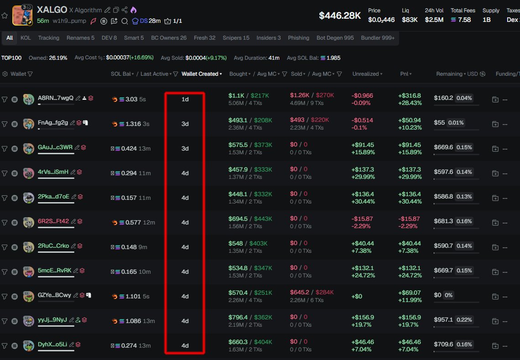Screen dimensions: 520x360
Task: Sort by Wallet Created column
Action: 202,74
